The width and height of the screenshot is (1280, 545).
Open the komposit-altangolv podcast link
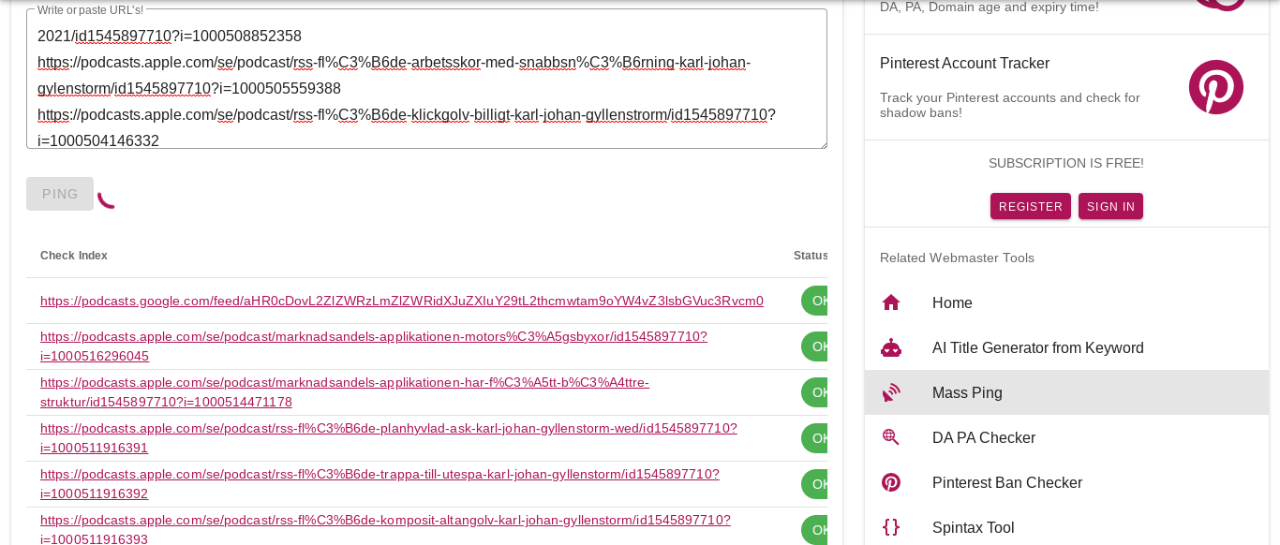tap(385, 528)
